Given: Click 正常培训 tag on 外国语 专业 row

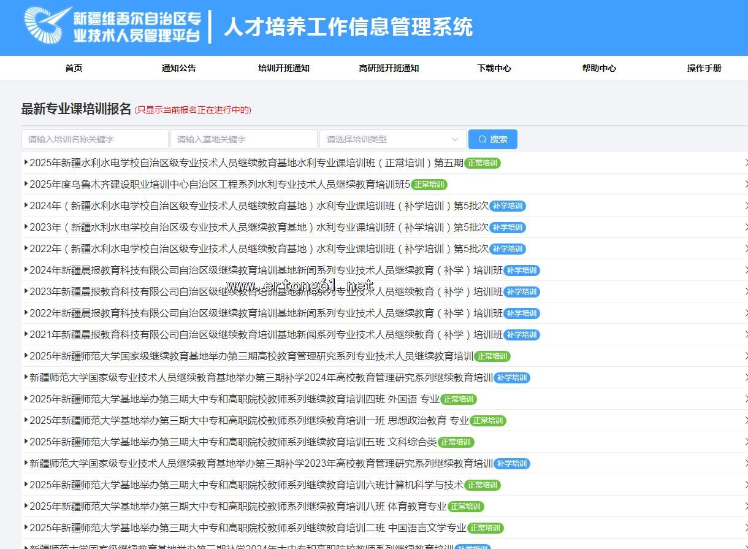Looking at the screenshot, I should click(x=459, y=399).
